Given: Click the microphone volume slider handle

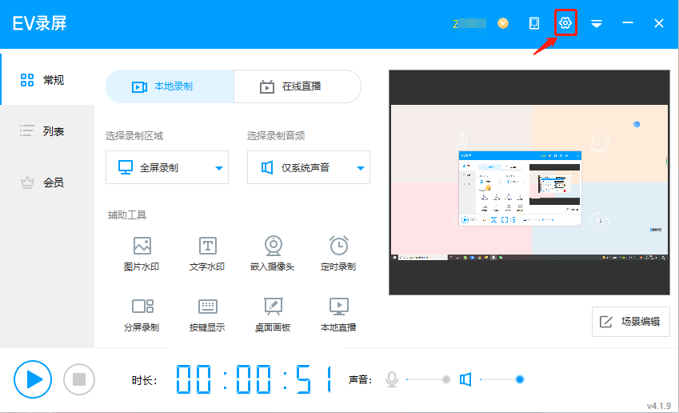Looking at the screenshot, I should click(446, 379).
